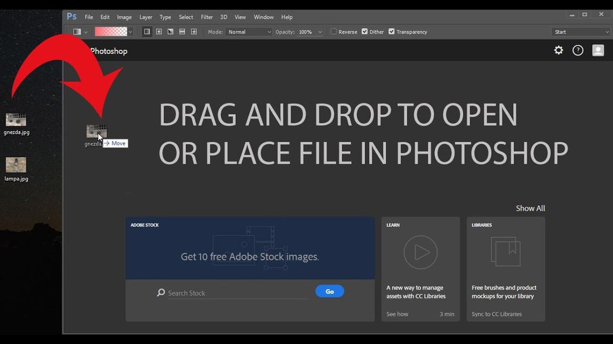Open the Layer menu
The image size is (613, 344).
point(146,17)
